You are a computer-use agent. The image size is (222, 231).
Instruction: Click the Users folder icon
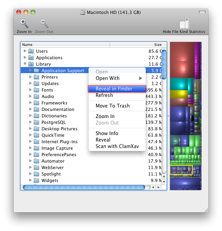click(x=31, y=51)
